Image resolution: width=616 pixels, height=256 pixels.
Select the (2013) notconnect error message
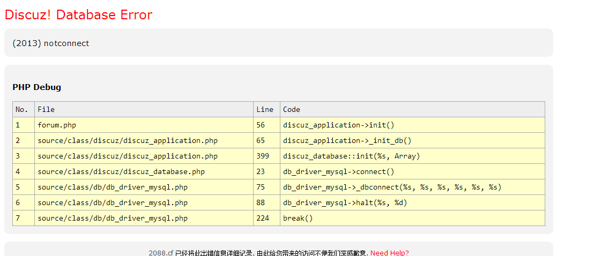click(51, 43)
